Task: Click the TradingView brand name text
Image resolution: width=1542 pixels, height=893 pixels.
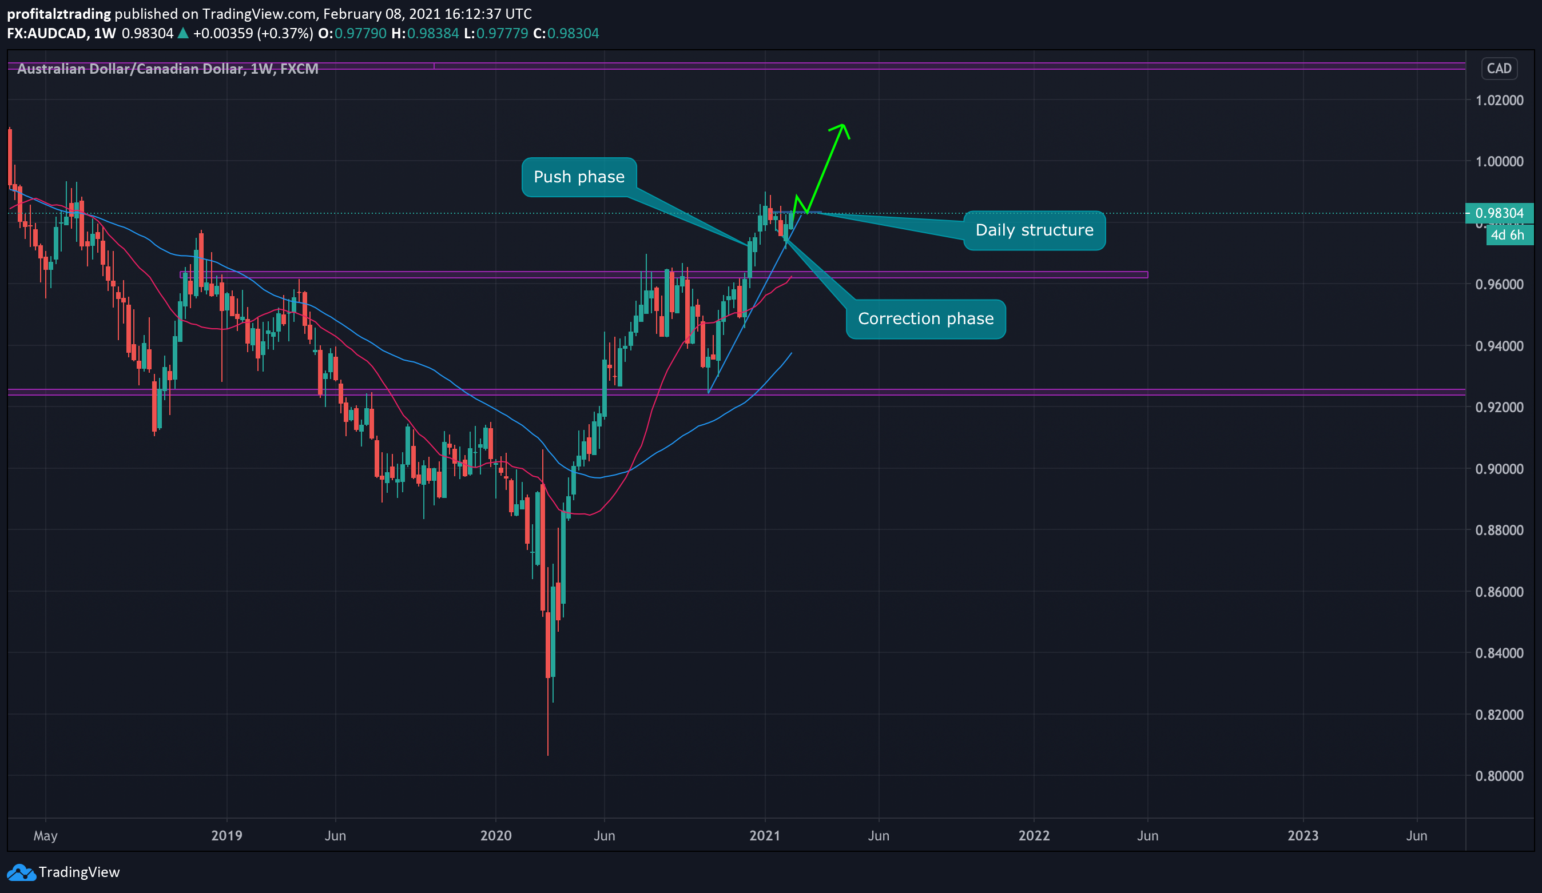Action: click(79, 872)
